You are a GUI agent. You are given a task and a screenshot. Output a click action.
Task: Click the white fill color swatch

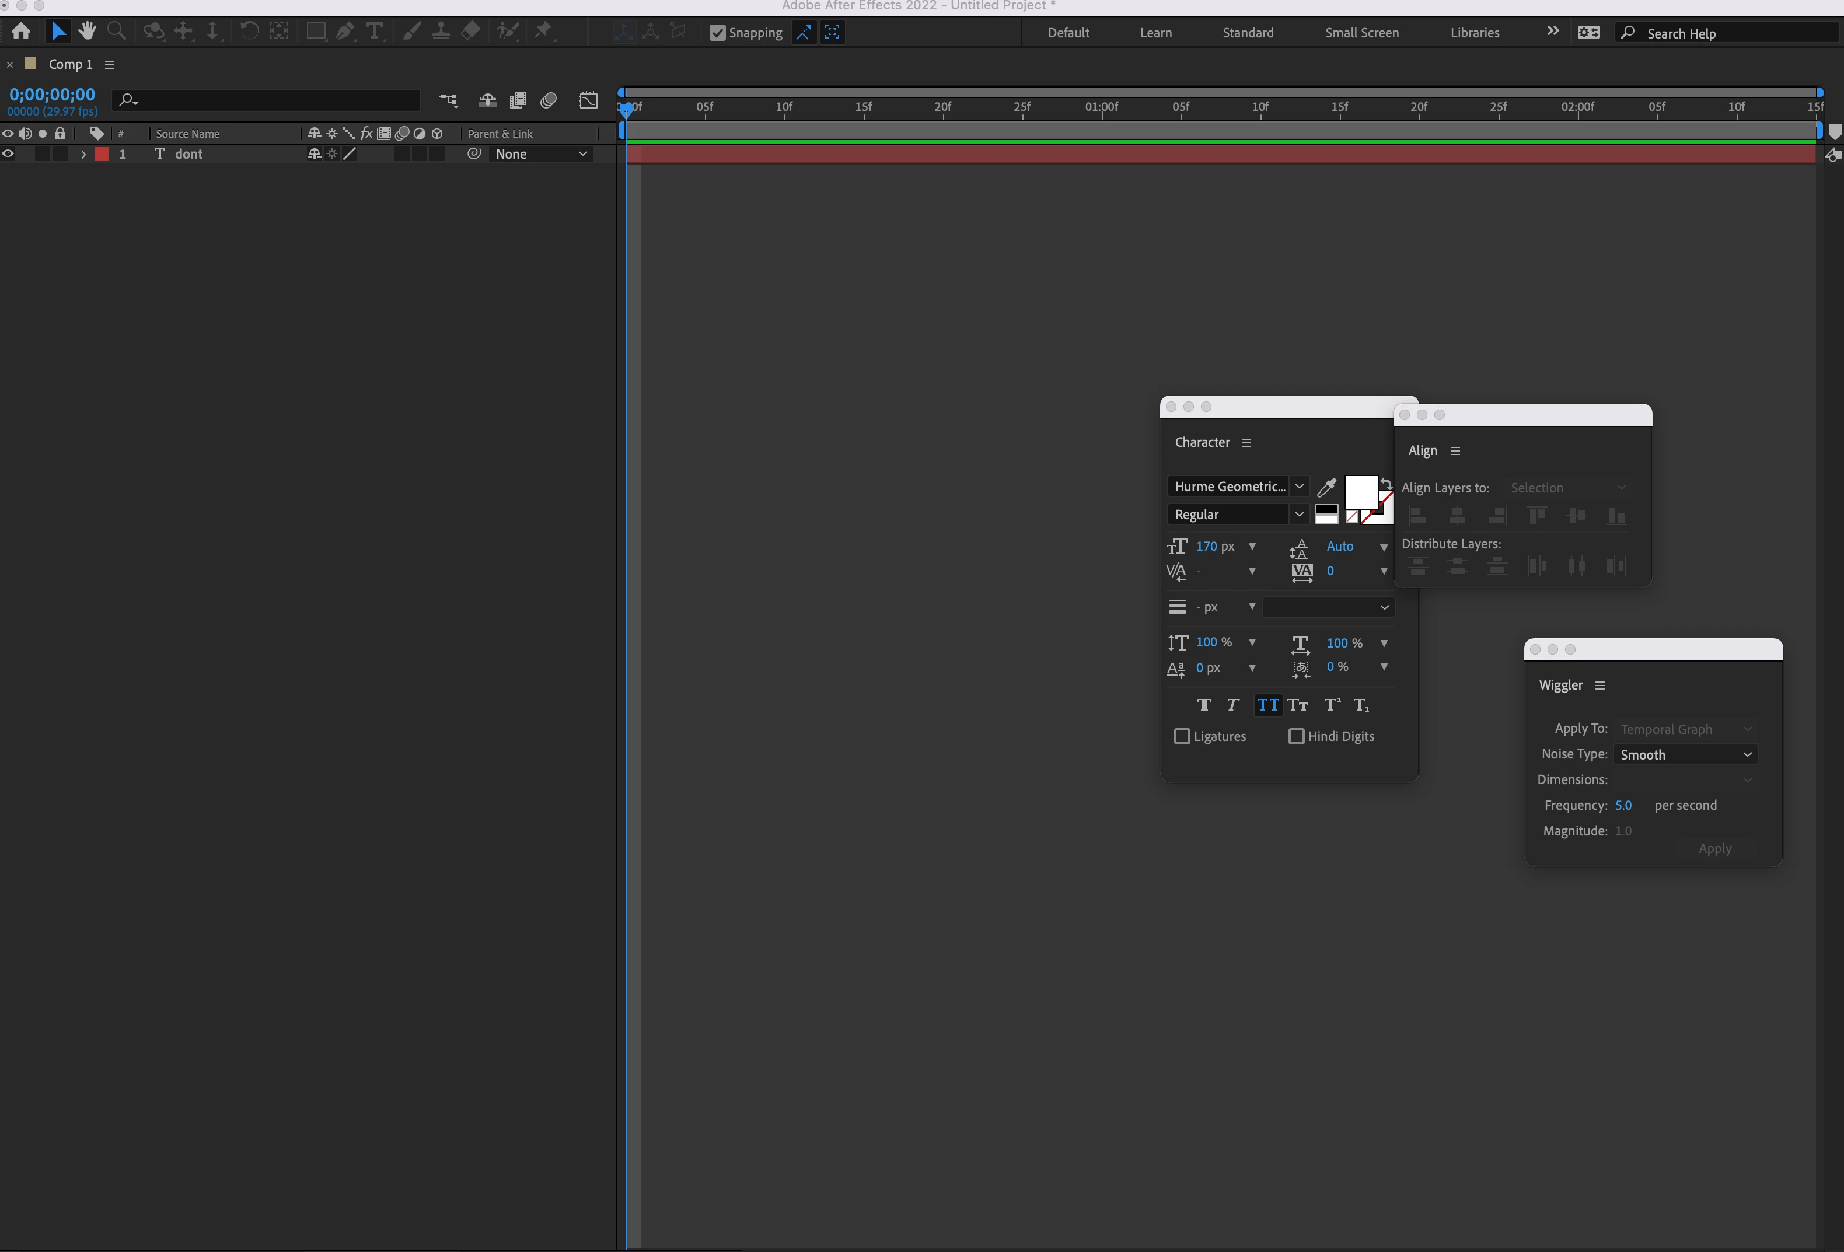(x=1360, y=492)
